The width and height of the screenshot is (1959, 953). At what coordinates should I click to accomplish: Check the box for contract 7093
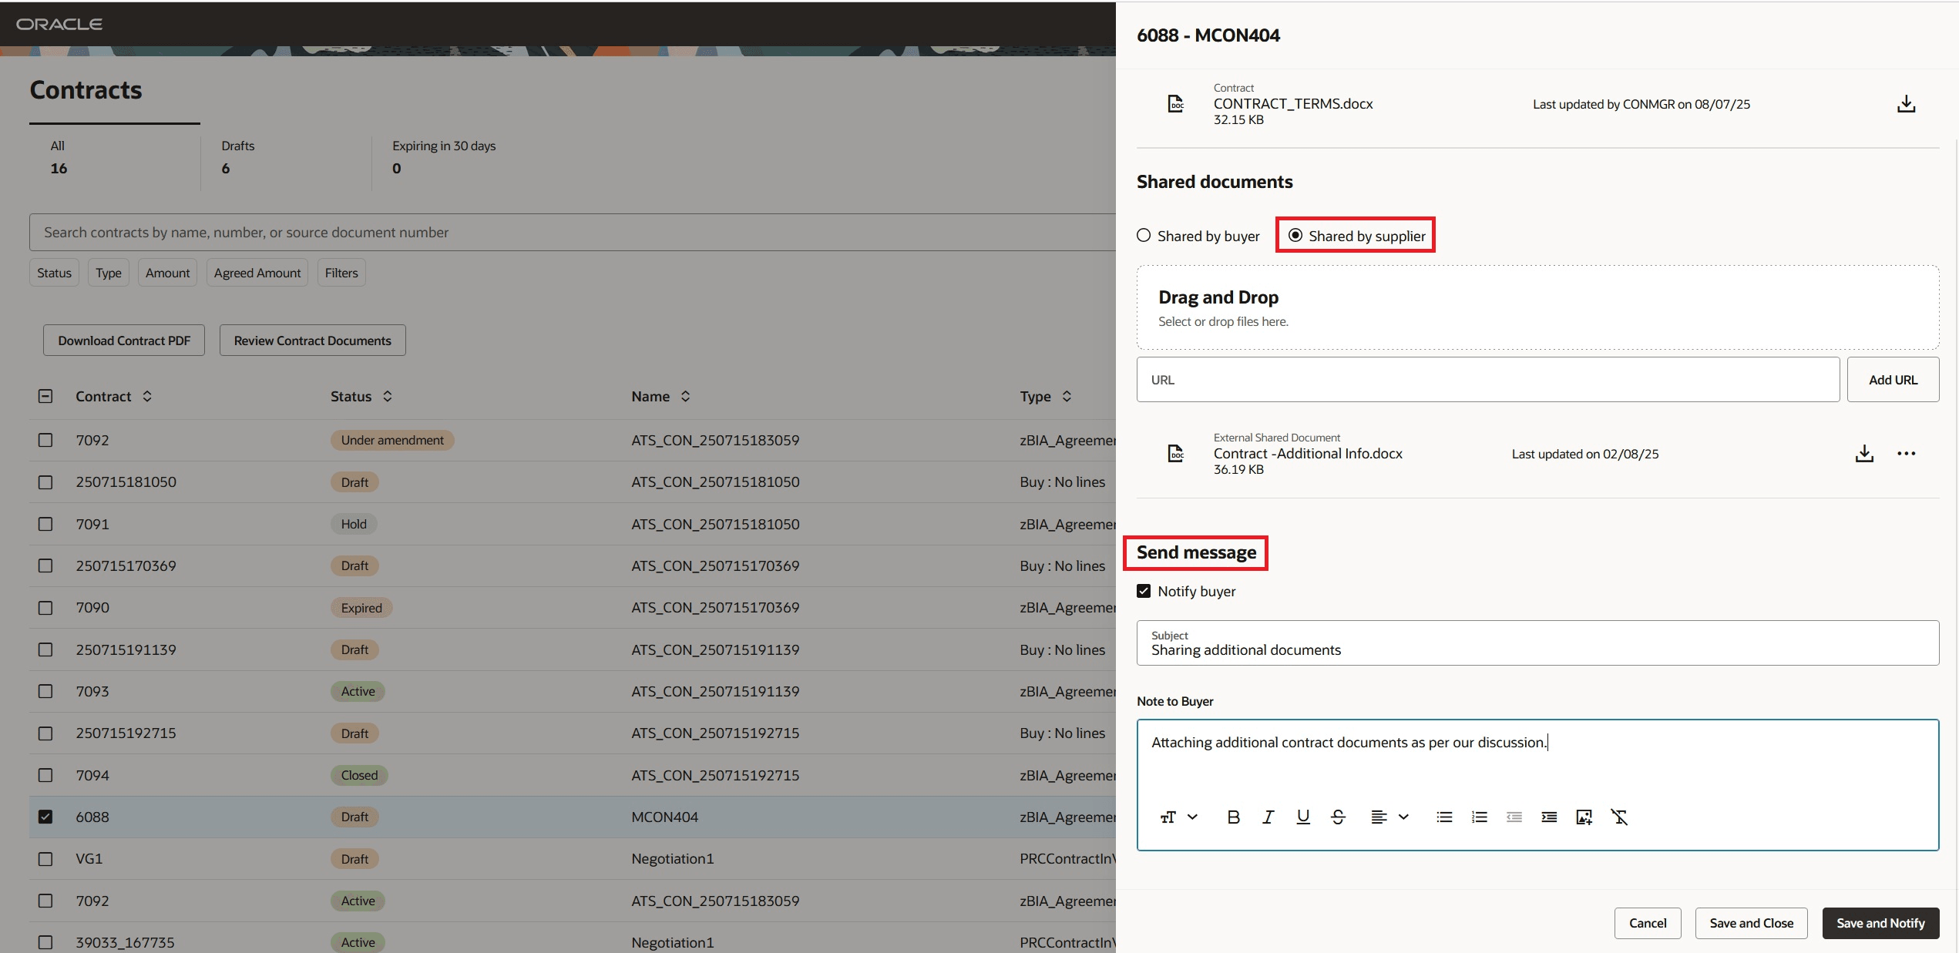pyautogui.click(x=45, y=692)
